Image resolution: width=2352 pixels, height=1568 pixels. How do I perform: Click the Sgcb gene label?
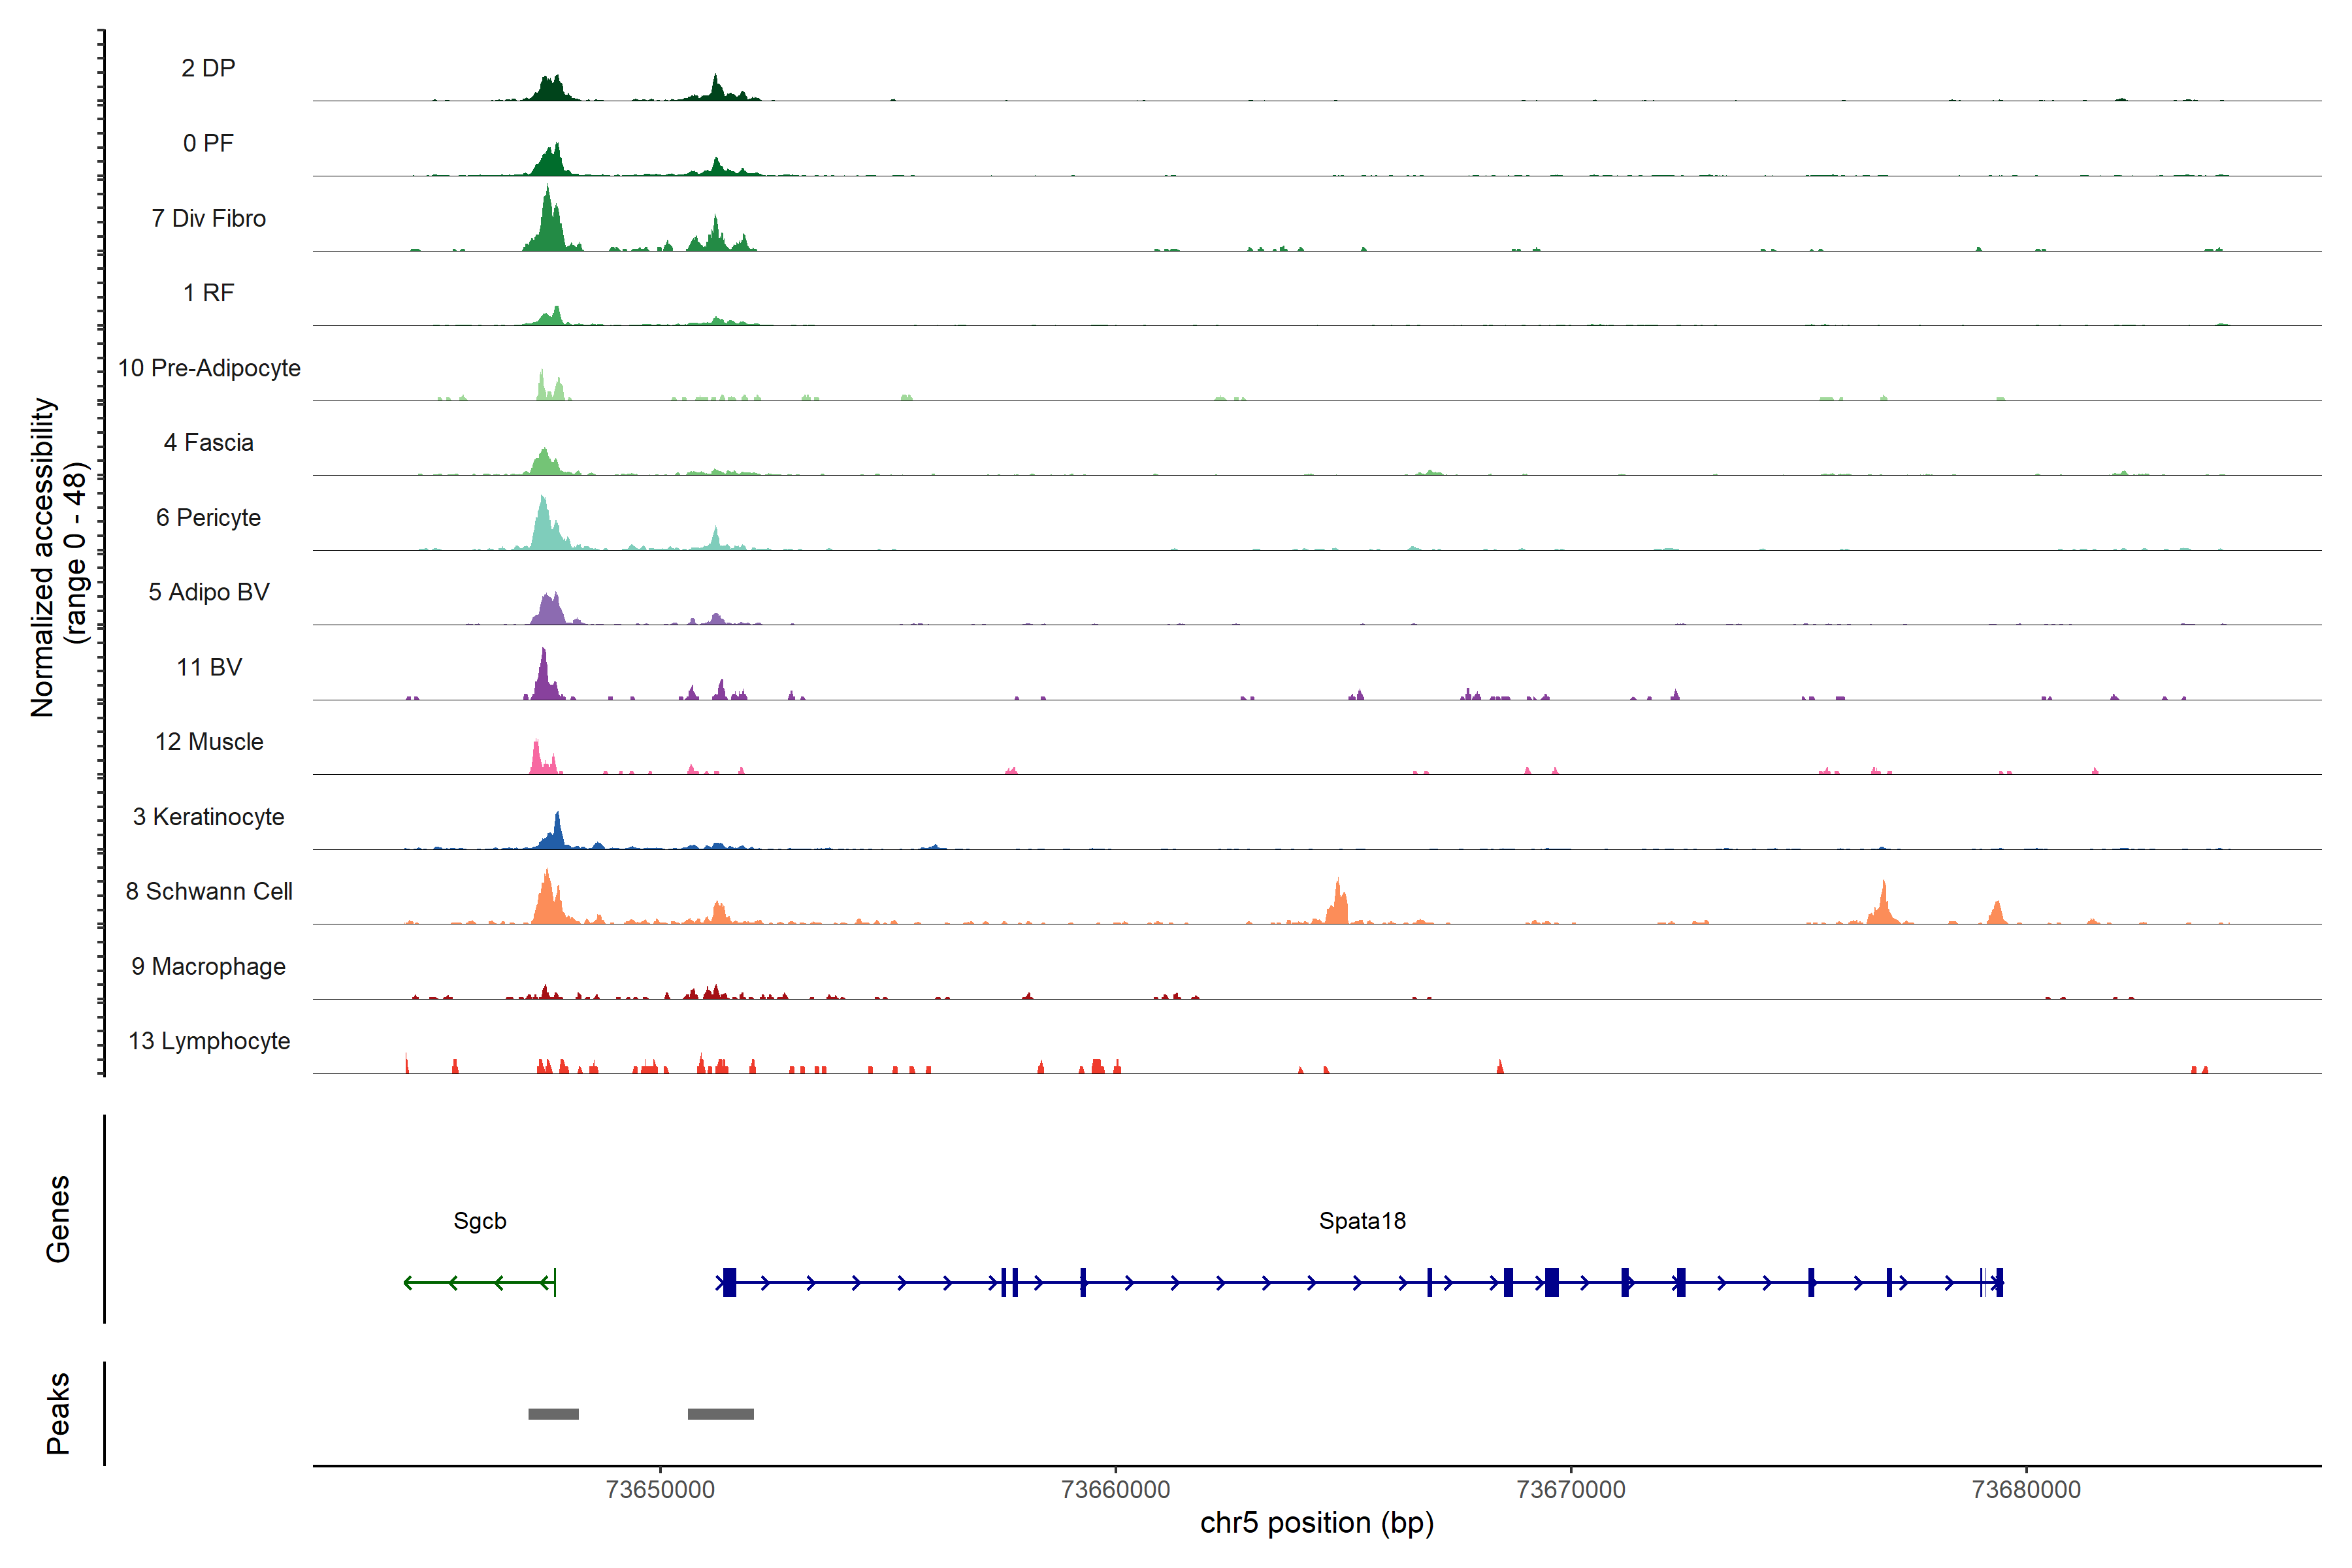[x=479, y=1221]
